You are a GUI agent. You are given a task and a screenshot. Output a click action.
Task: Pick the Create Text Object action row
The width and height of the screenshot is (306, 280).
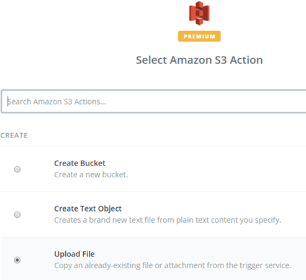[153, 215]
